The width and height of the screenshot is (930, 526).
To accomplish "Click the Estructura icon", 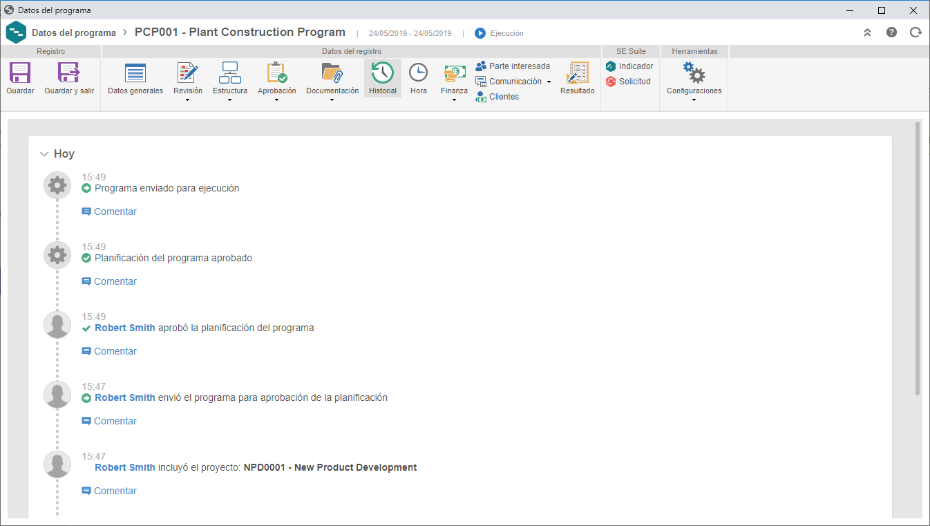I will (x=229, y=73).
